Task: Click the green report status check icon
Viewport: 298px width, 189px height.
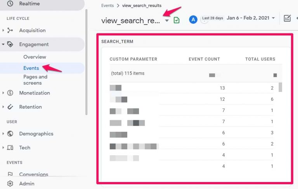Action: pos(177,20)
